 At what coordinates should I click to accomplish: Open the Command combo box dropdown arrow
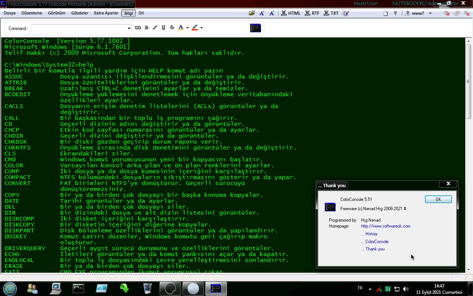[129, 28]
